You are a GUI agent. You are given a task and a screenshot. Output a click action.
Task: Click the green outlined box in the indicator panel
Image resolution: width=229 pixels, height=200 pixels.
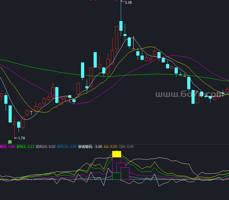[x=117, y=176]
